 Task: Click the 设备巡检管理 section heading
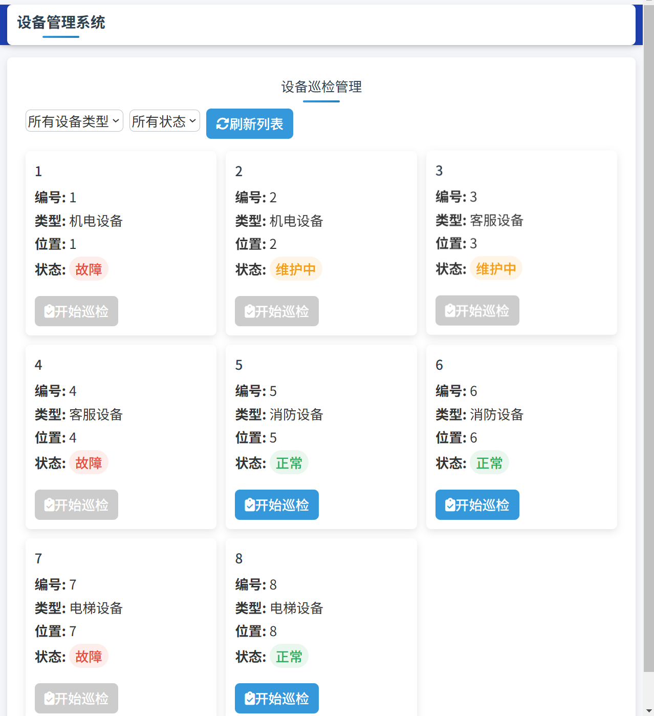pyautogui.click(x=321, y=87)
